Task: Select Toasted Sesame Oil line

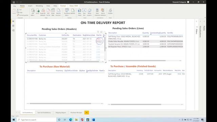Action: pos(145,44)
